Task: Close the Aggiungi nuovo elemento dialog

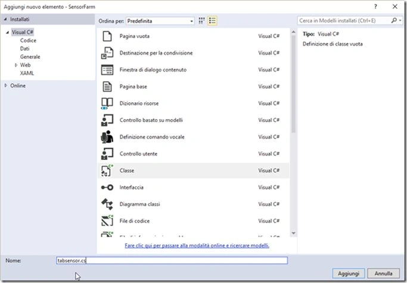Action: coord(395,7)
